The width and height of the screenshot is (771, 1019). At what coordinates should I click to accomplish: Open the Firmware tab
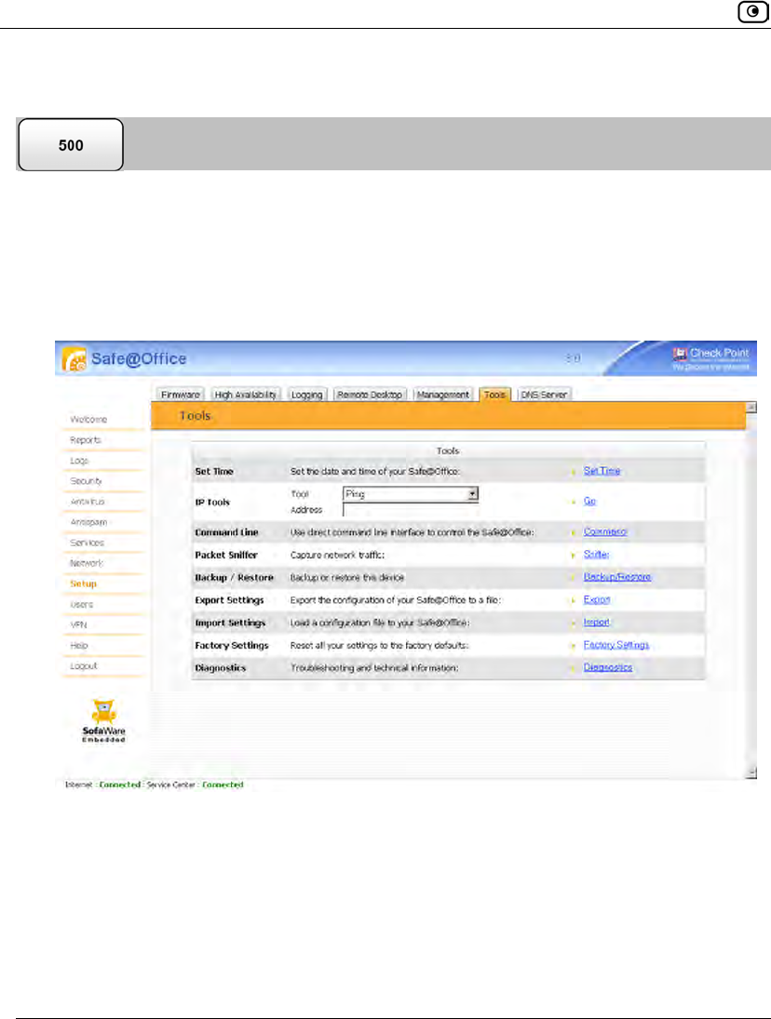(181, 395)
